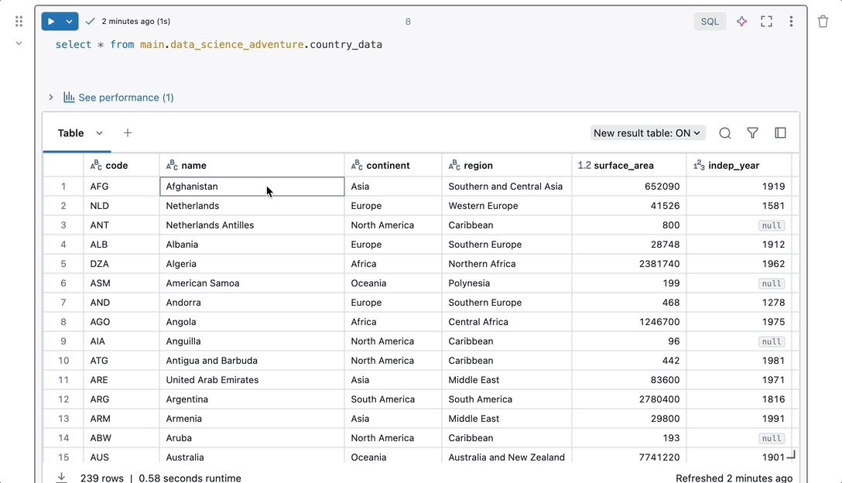Screen dimensions: 842x483
Task: Grab the six-dot drag handle
Action: click(x=19, y=21)
